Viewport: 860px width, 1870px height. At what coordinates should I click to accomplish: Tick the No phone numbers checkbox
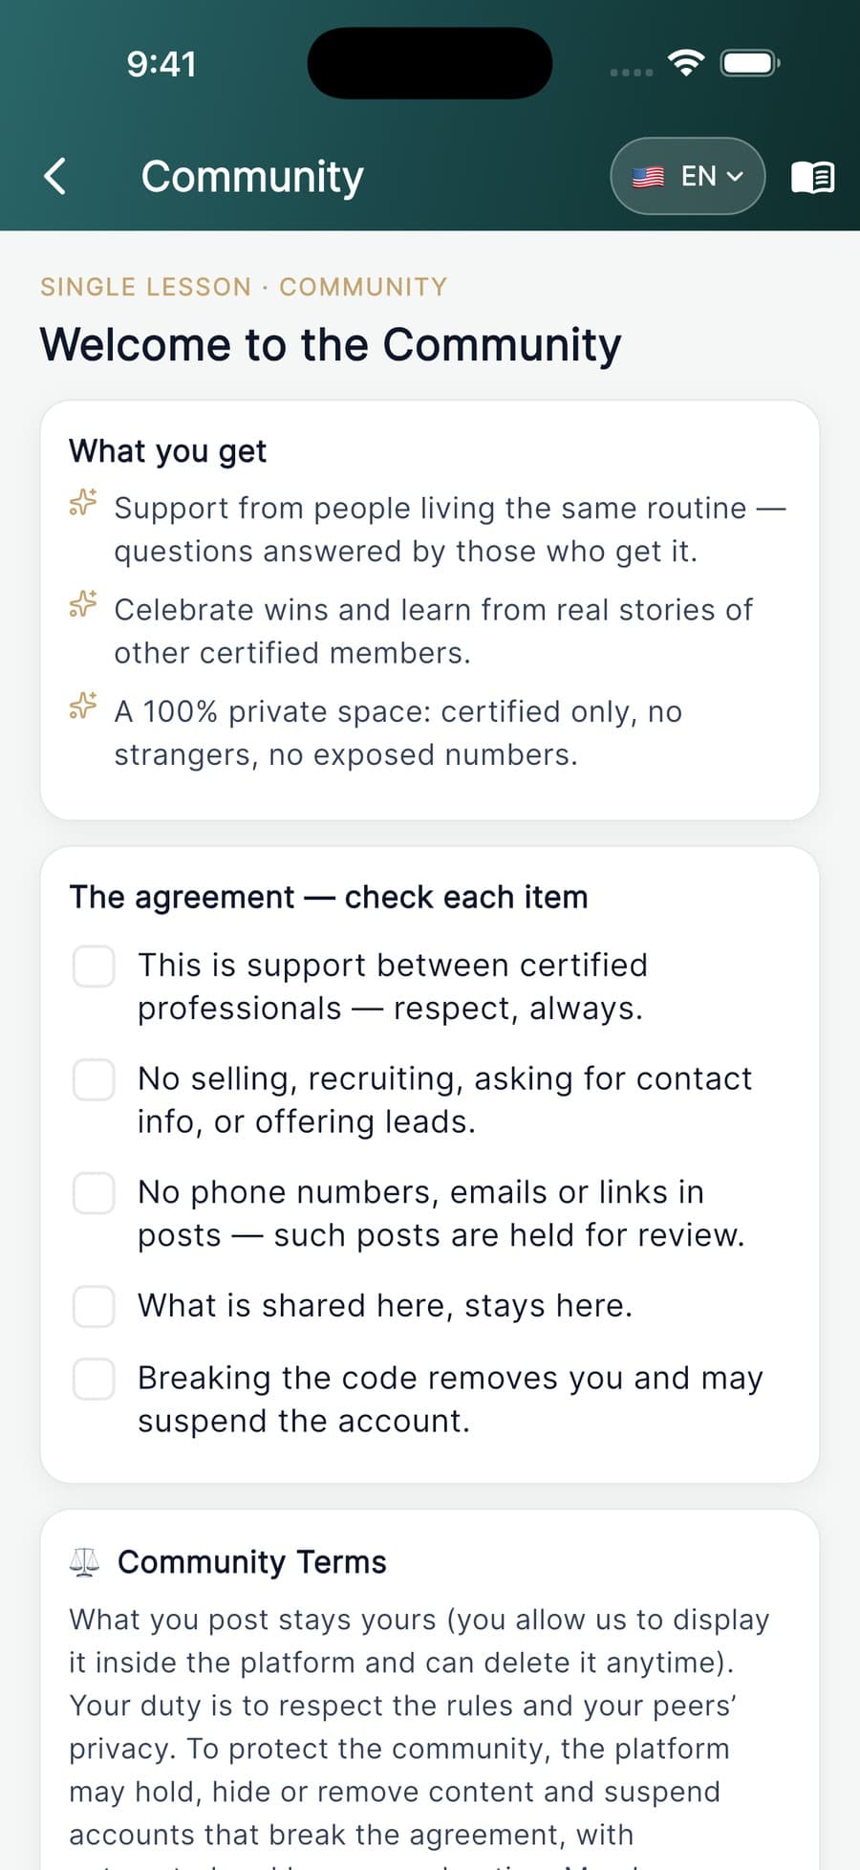pos(94,1193)
